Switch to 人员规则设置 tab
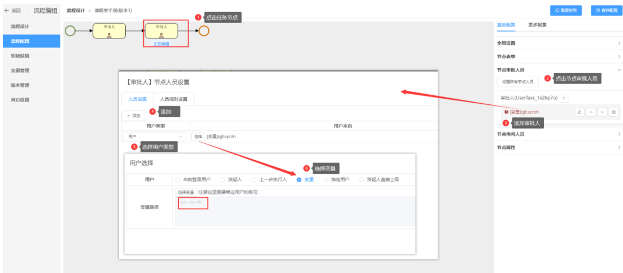623x273 pixels. coord(174,99)
